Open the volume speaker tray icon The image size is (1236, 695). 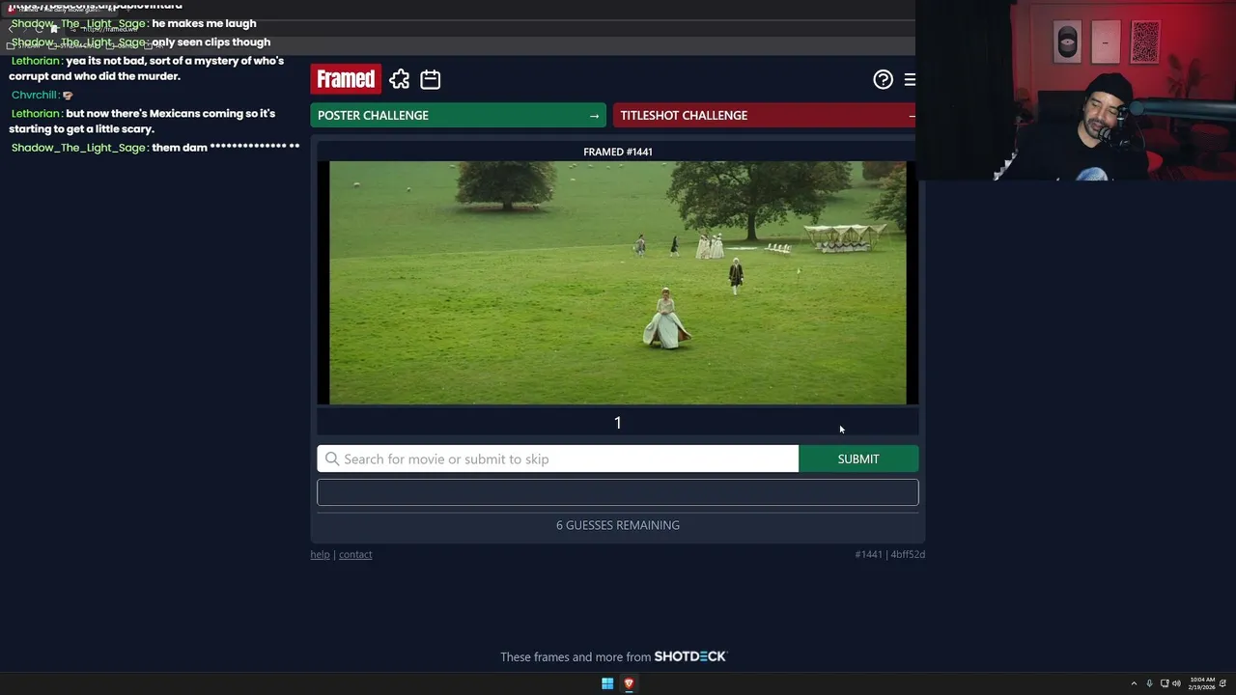[1176, 683]
